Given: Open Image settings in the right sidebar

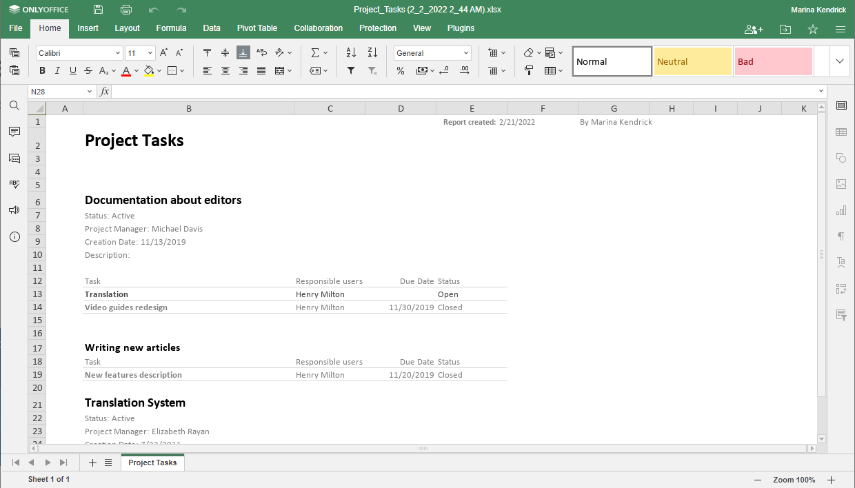Looking at the screenshot, I should click(x=841, y=184).
